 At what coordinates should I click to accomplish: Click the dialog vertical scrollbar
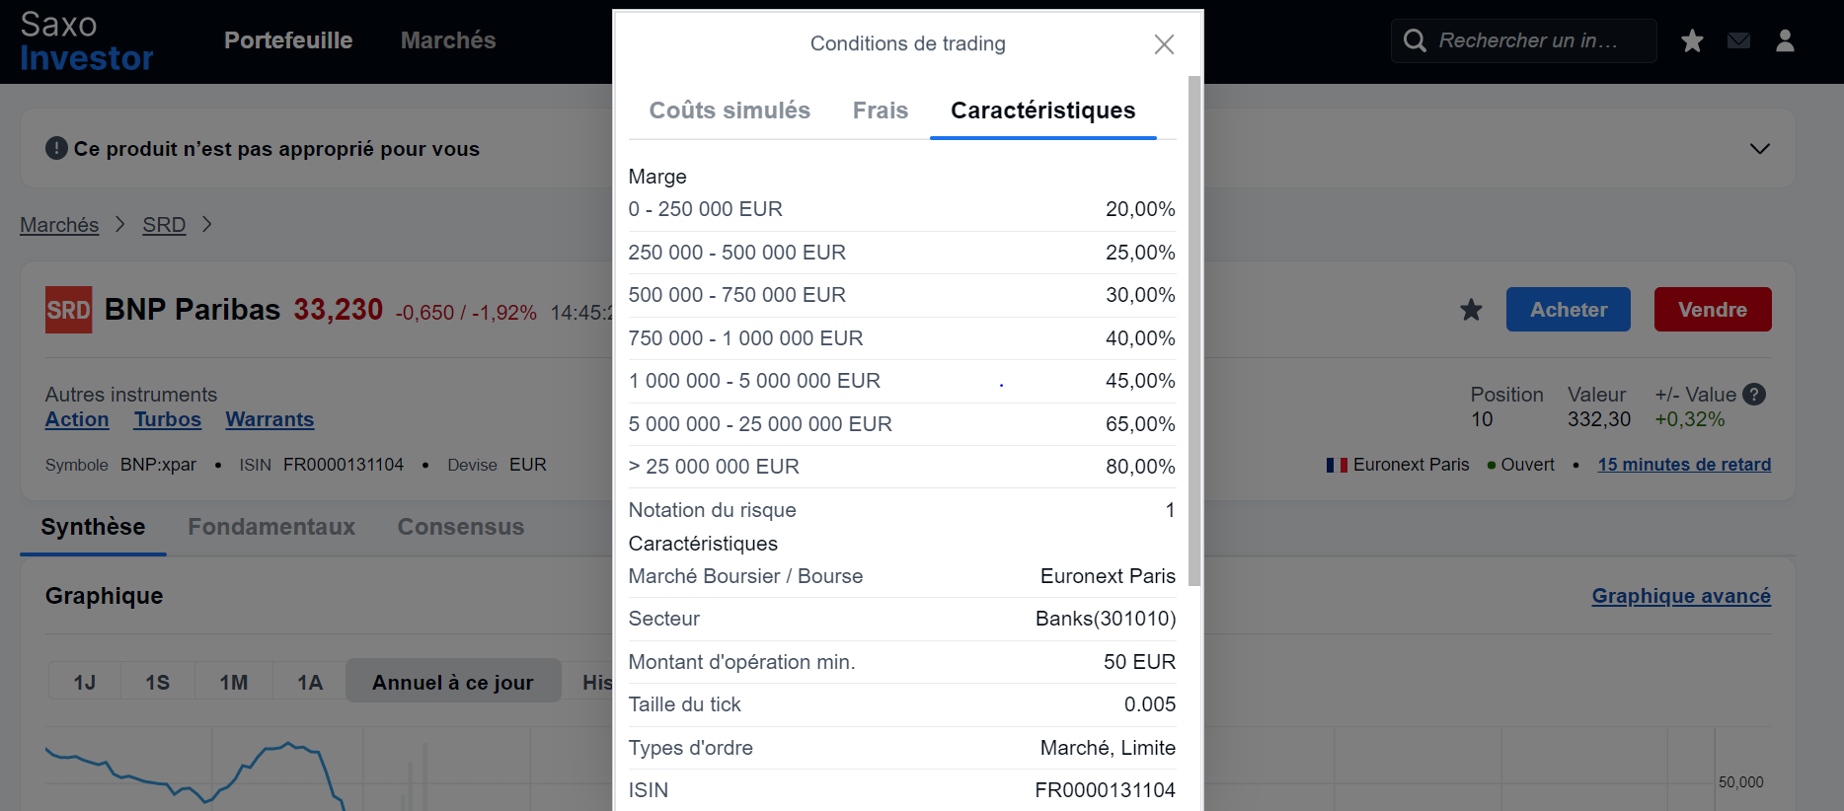[x=1194, y=331]
